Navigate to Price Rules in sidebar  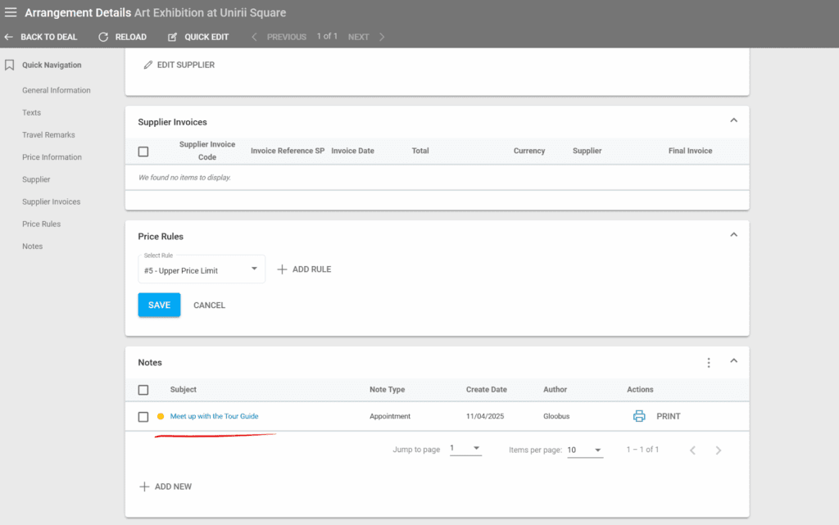(41, 224)
